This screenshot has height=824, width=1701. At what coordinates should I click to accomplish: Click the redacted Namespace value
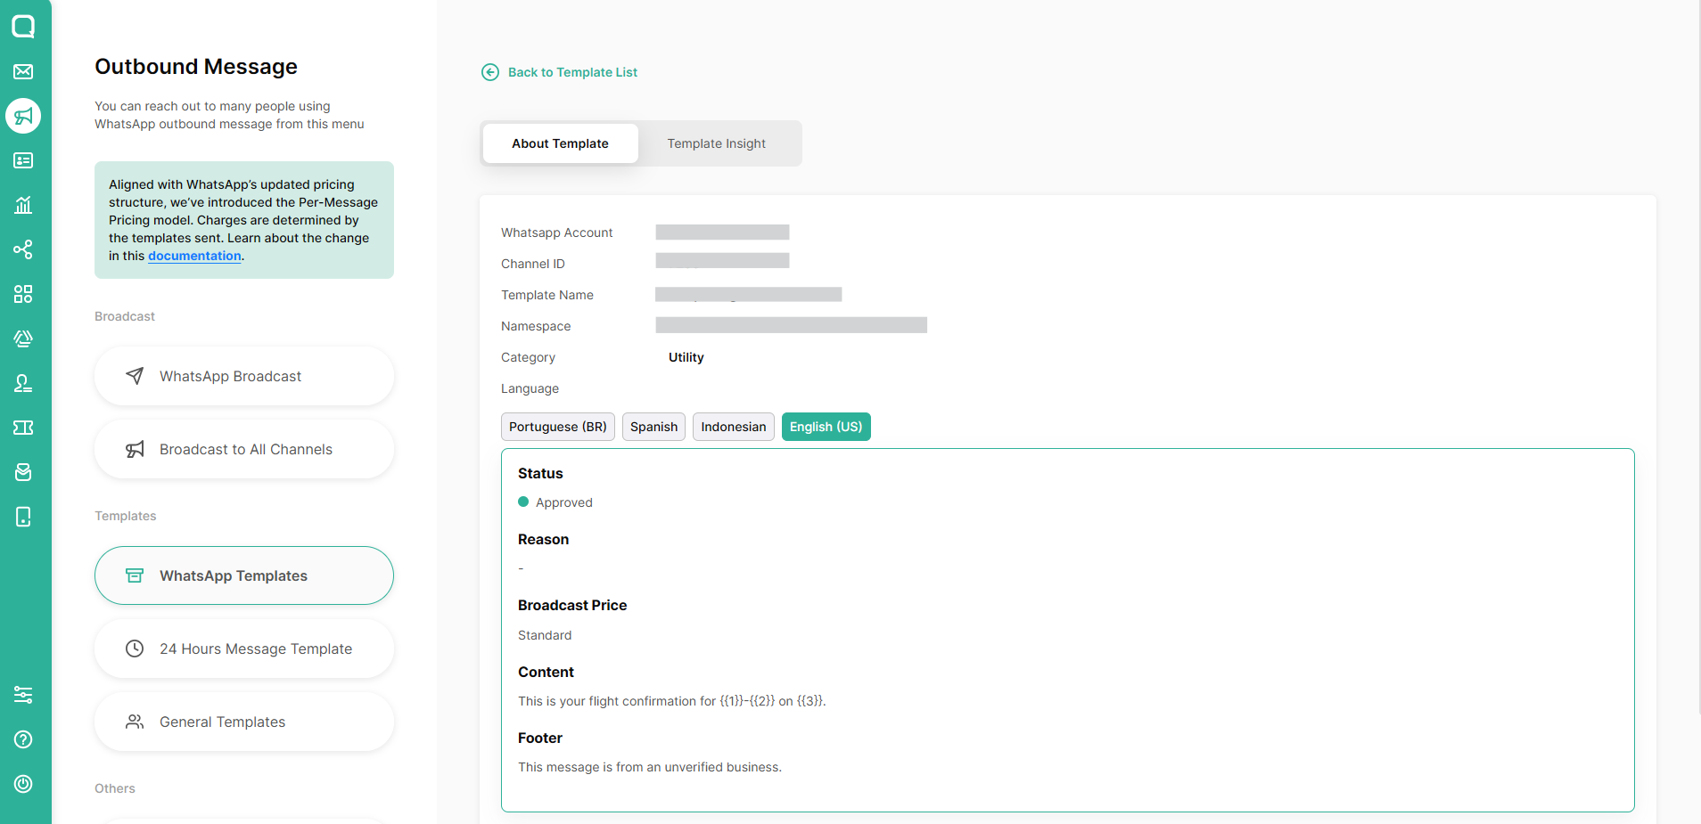(792, 325)
